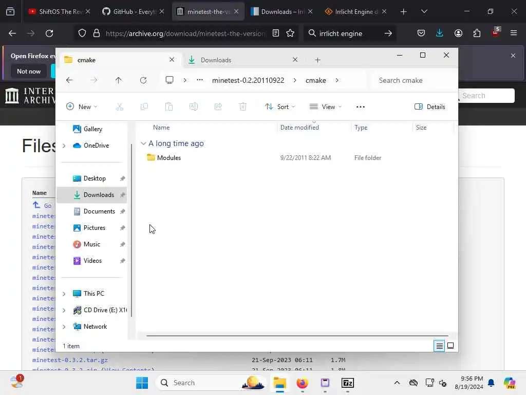Open the Sort dropdown
The image size is (526, 395).
280,107
